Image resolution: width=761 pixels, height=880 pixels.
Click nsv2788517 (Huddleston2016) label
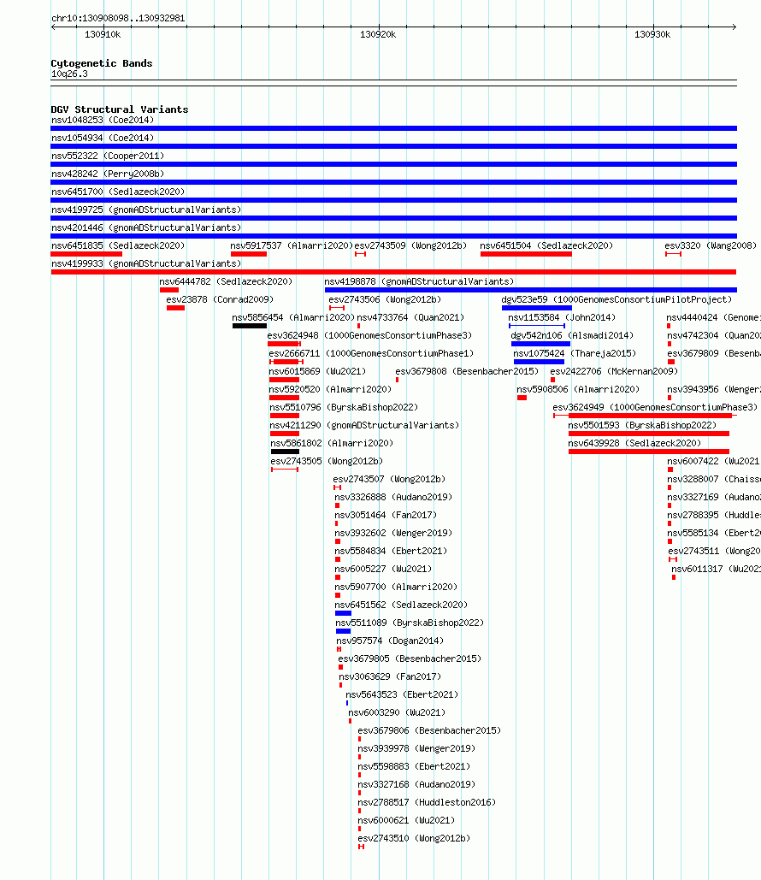point(427,802)
